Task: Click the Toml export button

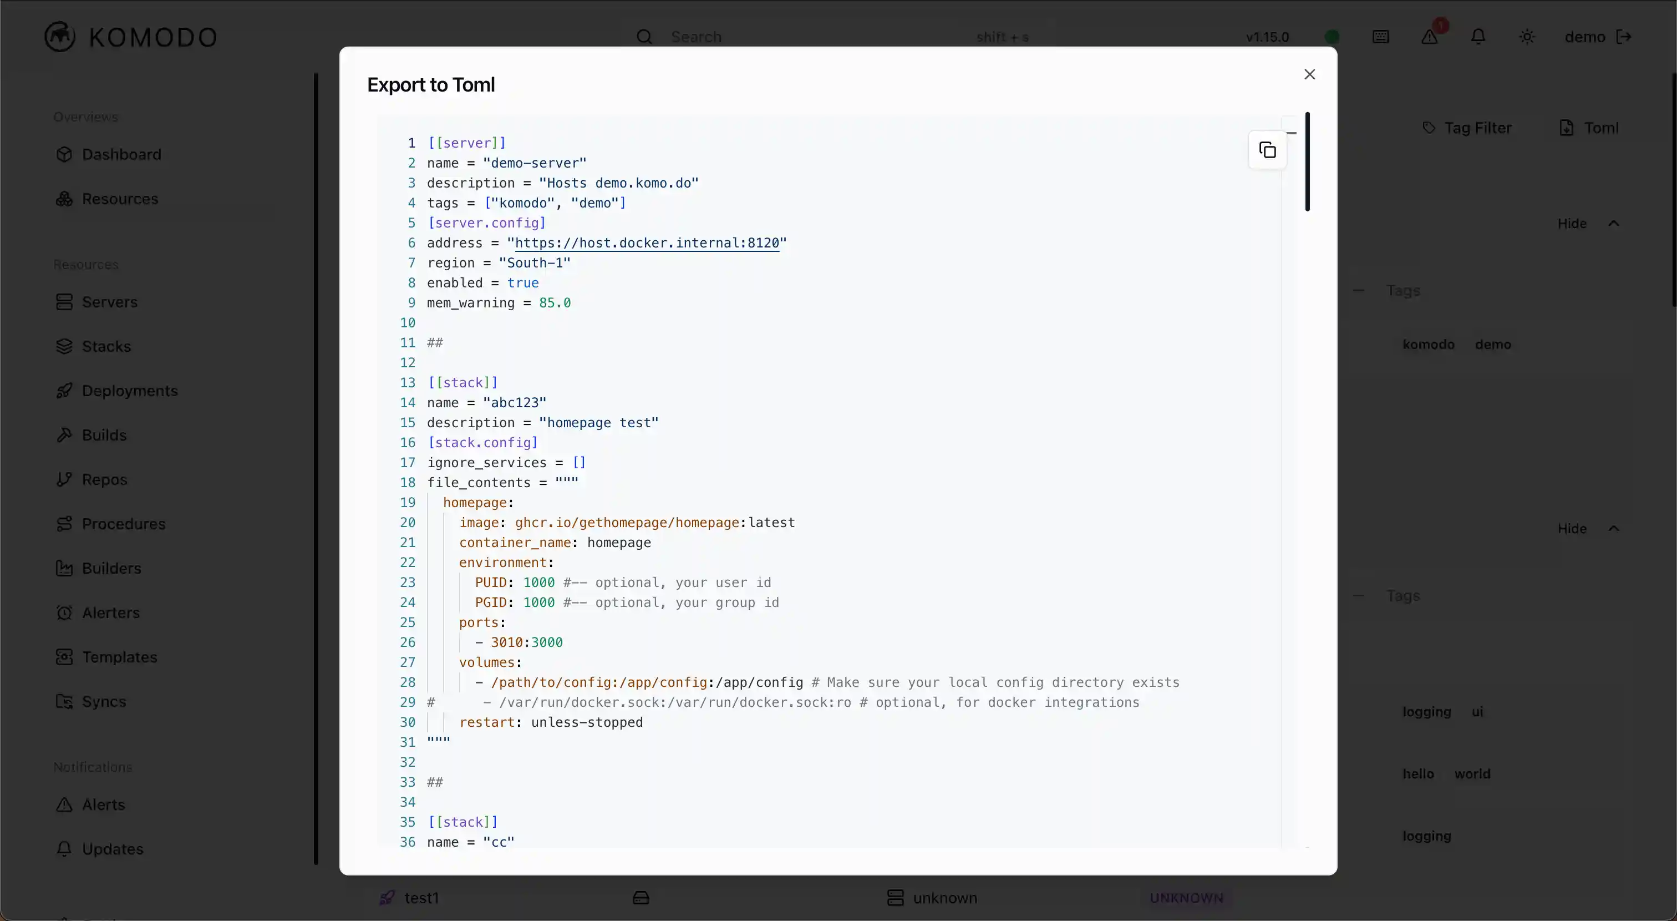Action: click(x=1588, y=128)
